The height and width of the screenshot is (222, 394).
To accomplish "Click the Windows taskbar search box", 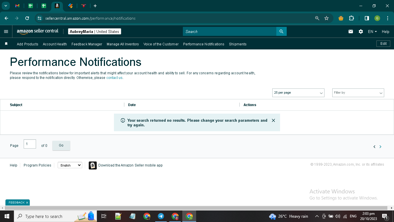I will [x=55, y=216].
